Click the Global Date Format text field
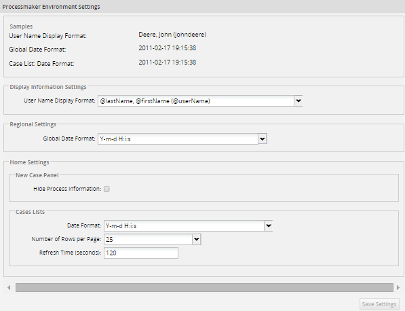 coord(178,139)
